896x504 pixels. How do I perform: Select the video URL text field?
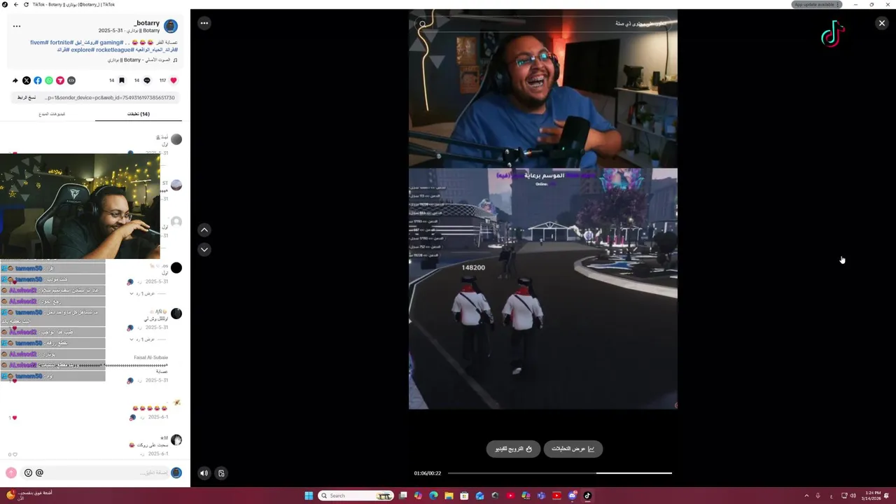[111, 98]
